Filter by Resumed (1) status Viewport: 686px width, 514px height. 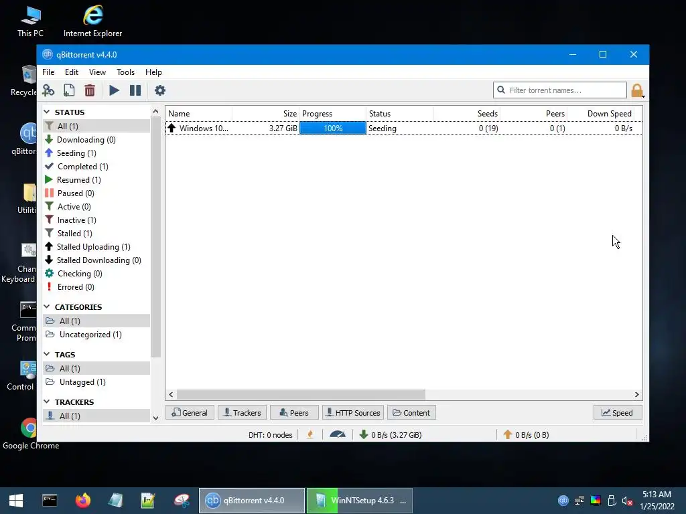tap(96, 180)
